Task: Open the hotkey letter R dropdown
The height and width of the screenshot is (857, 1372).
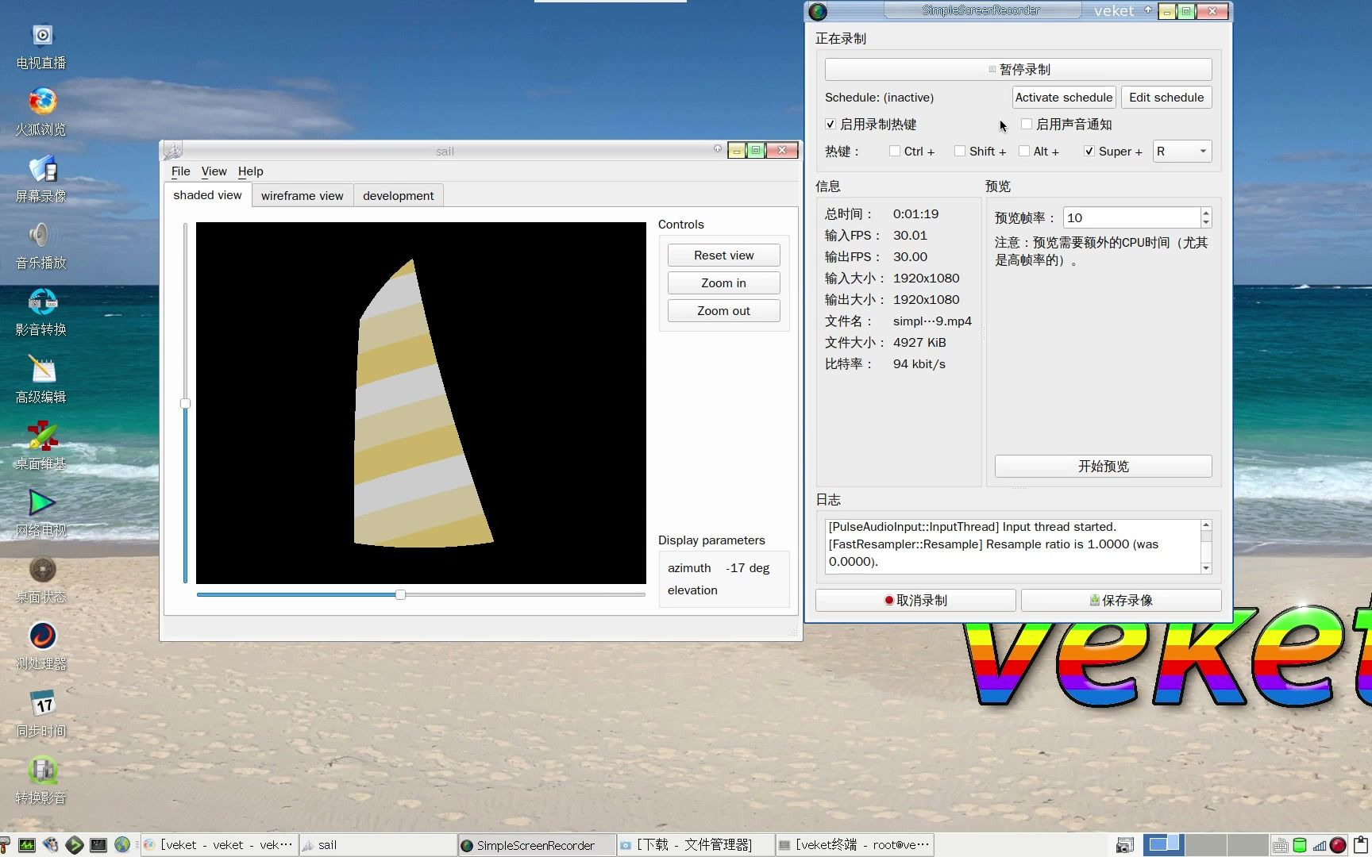Action: tap(1182, 152)
